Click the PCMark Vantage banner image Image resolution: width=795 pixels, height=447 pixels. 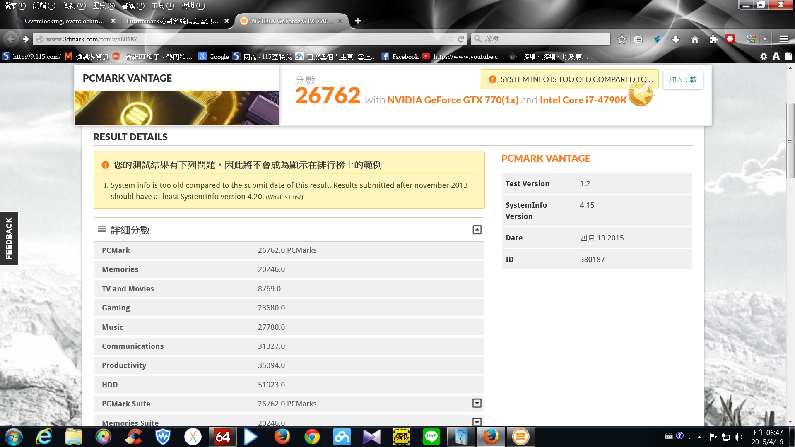(x=176, y=108)
